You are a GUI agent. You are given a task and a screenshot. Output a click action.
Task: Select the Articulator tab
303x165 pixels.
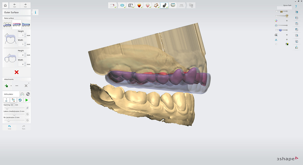pyautogui.click(x=9, y=94)
